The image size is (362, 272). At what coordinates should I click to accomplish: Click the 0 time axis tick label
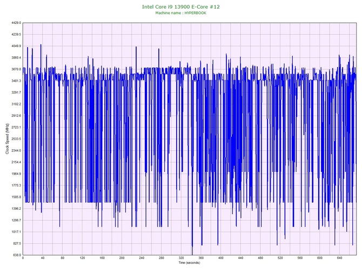pyautogui.click(x=23, y=258)
